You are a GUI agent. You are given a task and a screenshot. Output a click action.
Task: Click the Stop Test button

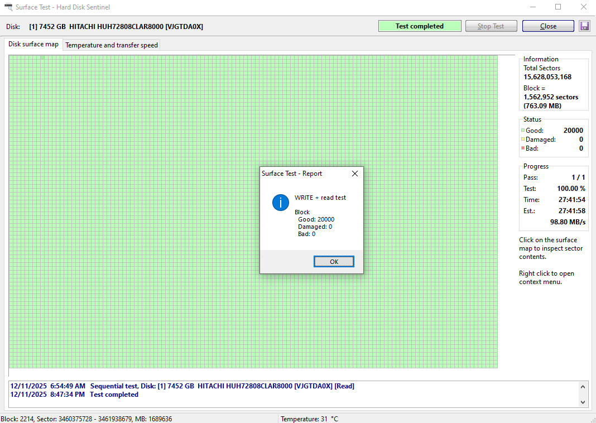[491, 26]
